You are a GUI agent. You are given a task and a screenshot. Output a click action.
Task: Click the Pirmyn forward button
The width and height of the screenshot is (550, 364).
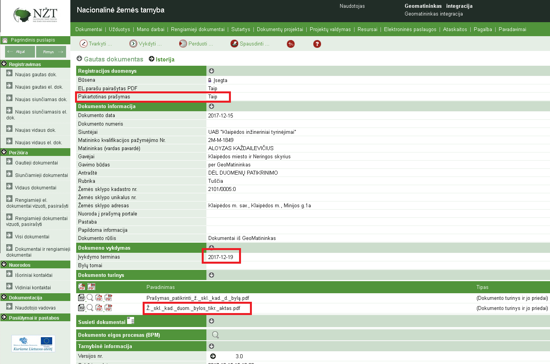[51, 52]
